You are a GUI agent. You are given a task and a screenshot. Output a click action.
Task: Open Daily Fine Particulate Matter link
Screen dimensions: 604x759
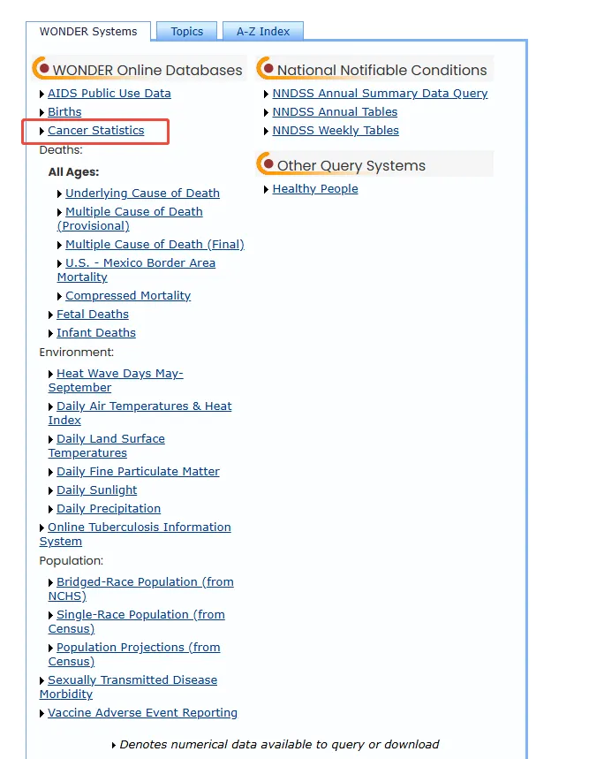tap(138, 472)
